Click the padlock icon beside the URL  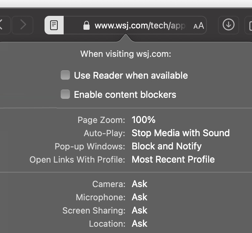click(x=86, y=25)
